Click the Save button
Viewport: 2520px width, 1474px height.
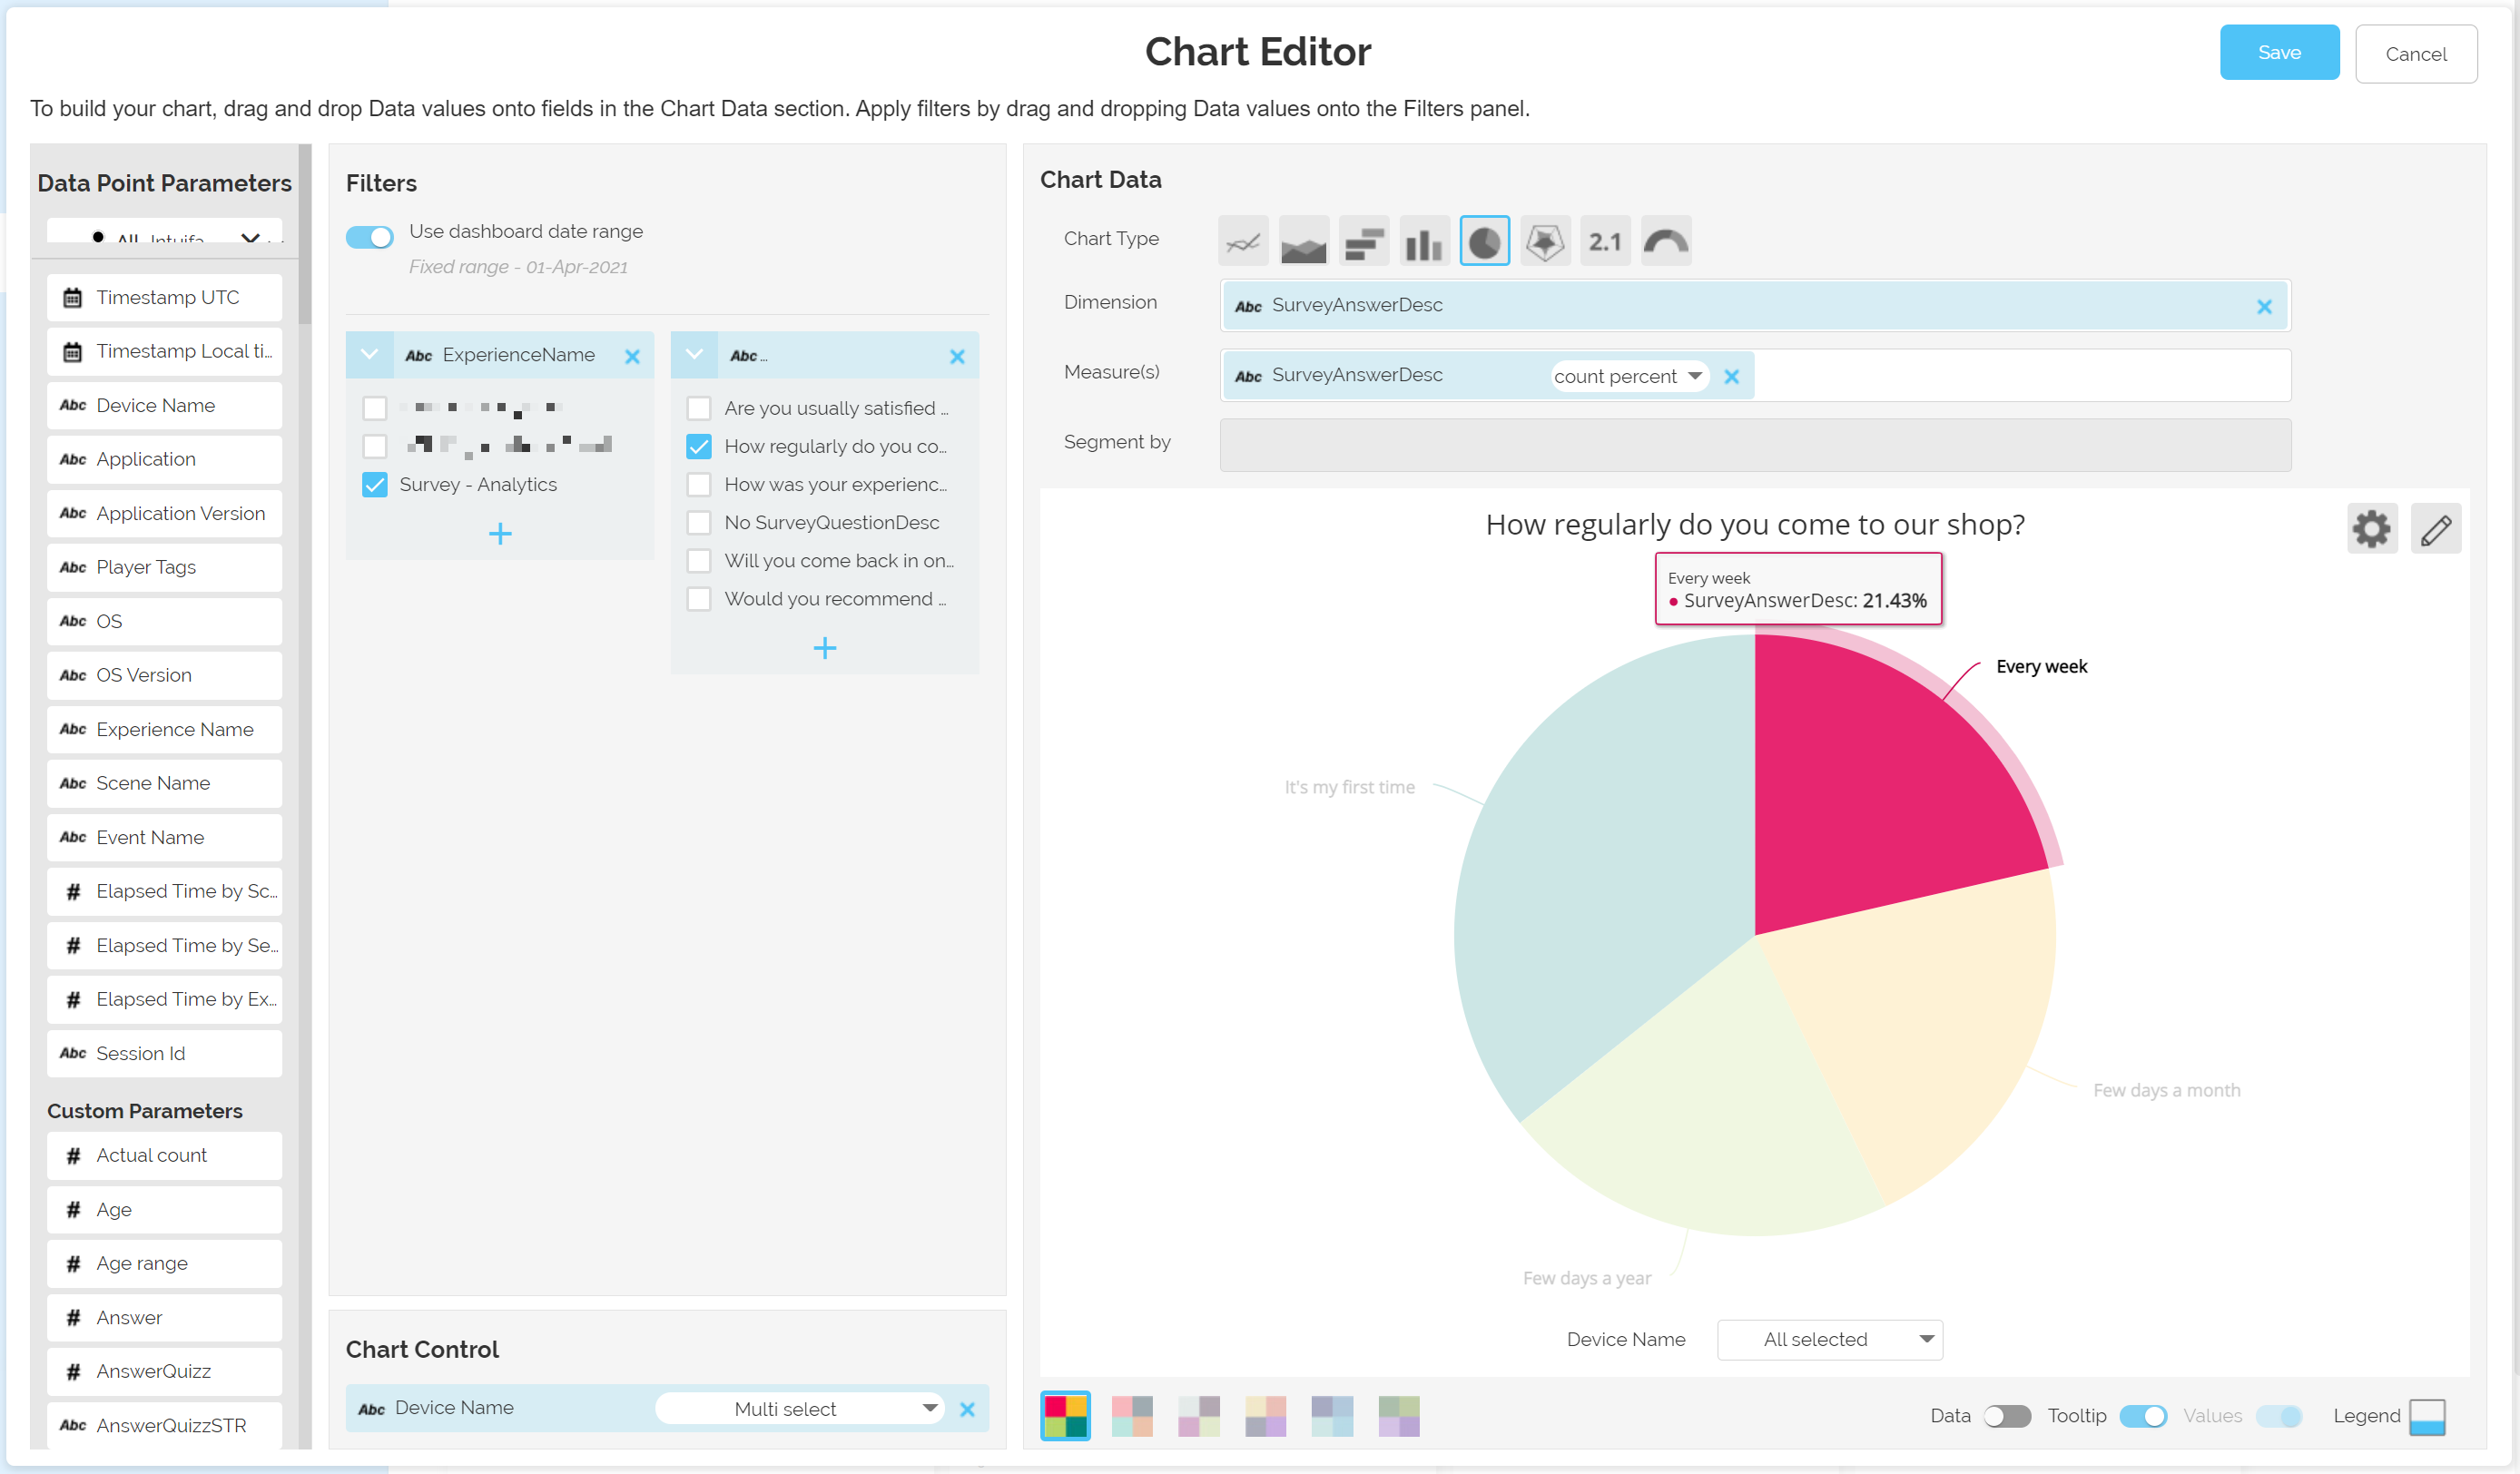(2279, 53)
